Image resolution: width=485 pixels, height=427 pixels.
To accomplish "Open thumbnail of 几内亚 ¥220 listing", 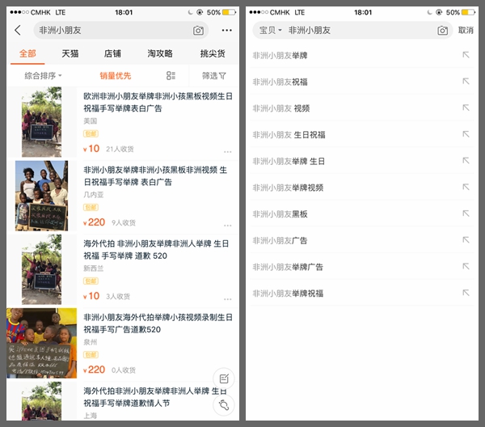I will (x=41, y=196).
